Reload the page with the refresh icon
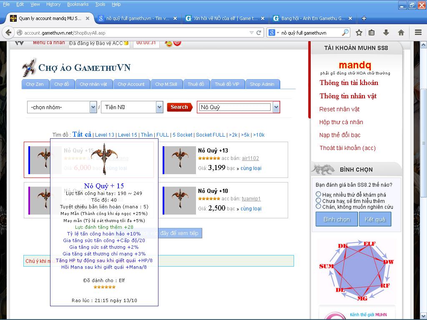Image resolution: width=427 pixels, height=320 pixels. tap(259, 32)
